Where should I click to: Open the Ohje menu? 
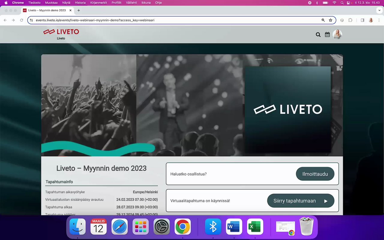click(x=158, y=3)
